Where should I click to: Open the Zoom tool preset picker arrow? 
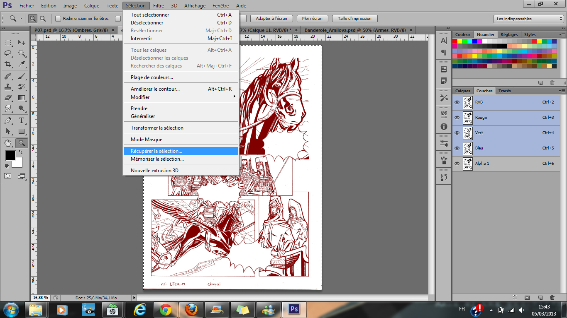pos(21,18)
